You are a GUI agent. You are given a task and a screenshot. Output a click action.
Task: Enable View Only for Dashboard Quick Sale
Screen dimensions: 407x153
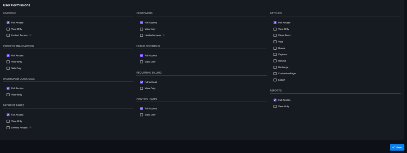coord(8,95)
